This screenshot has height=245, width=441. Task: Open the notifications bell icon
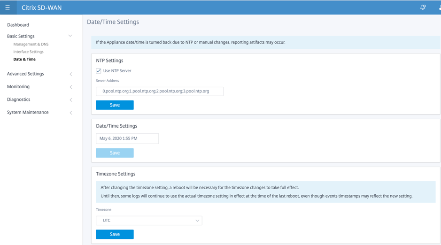pos(423,8)
